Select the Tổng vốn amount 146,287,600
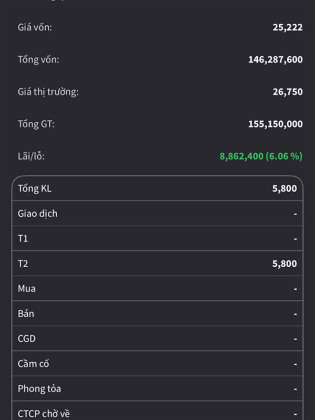 coord(275,60)
